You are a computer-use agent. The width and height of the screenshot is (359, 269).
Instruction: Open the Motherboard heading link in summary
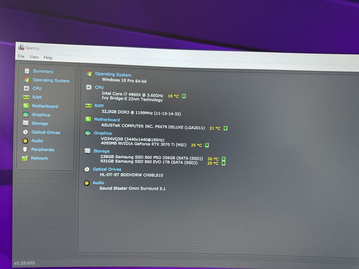[x=107, y=120]
